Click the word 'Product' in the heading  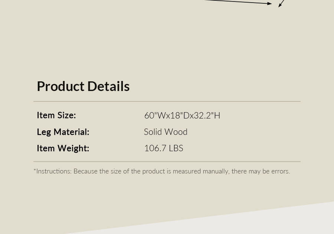(60, 86)
